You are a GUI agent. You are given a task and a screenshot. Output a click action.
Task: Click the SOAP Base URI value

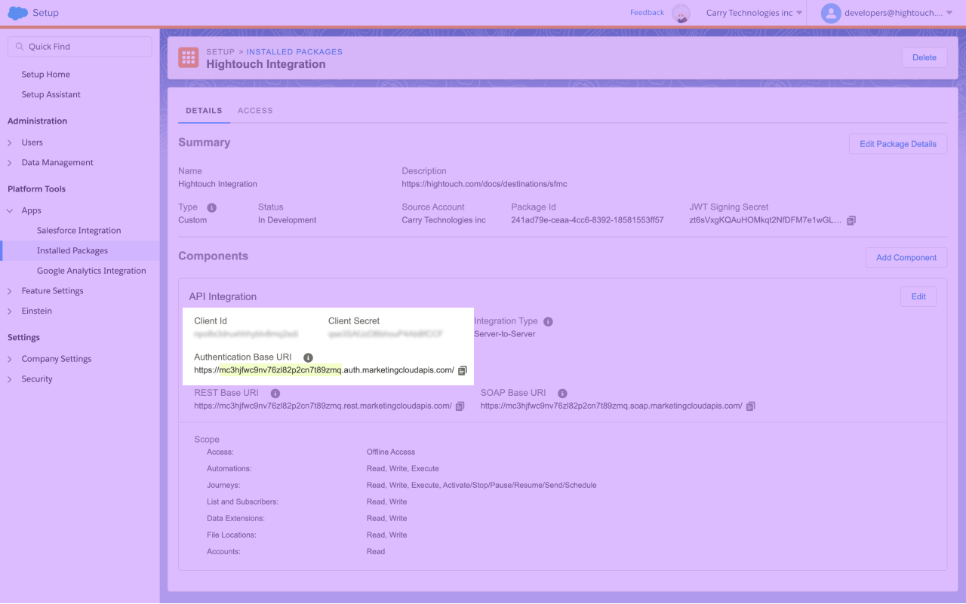coord(611,406)
